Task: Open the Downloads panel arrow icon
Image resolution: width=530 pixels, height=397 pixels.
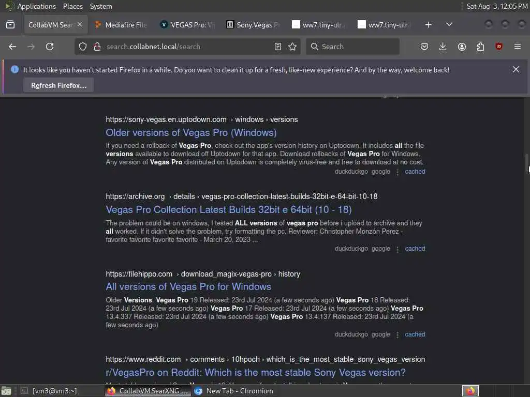Action: click(443, 47)
